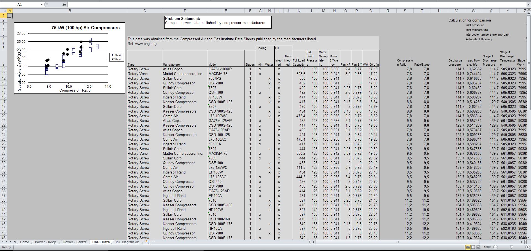Click model cell QSI-440i
The height and width of the screenshot is (251, 531).
[226, 181]
